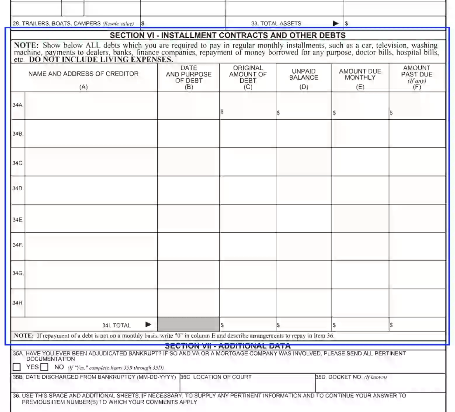Click 34I total unpaid balance field
455x412 pixels.
304,324
